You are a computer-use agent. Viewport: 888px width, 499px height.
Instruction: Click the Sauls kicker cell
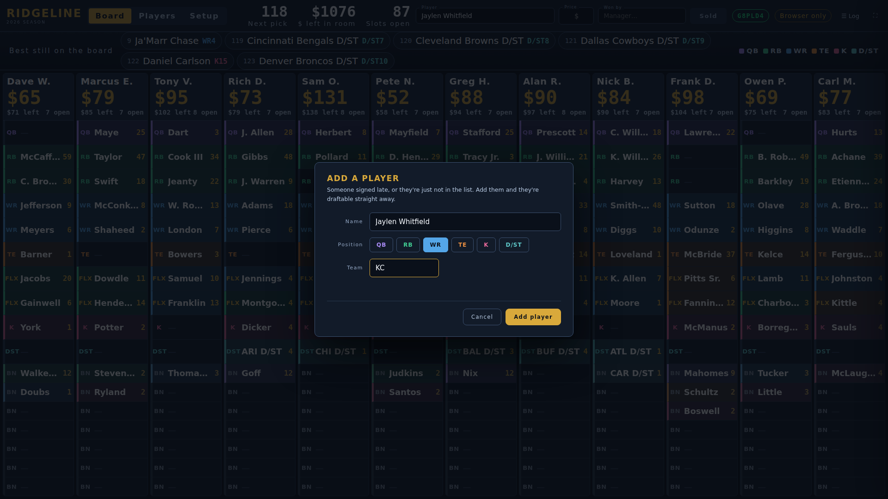click(x=850, y=328)
